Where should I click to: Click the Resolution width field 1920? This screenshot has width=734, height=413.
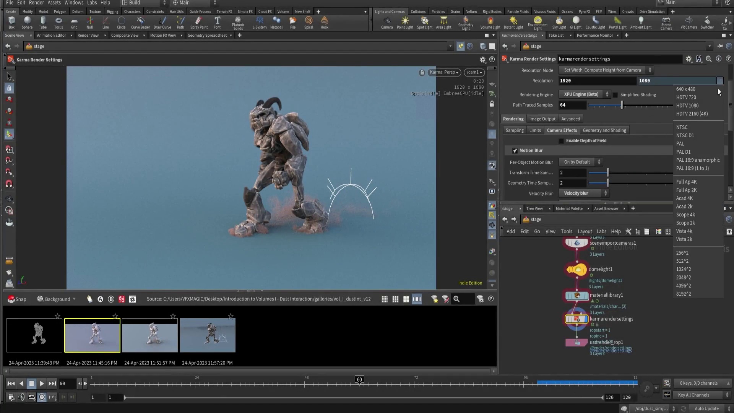tap(597, 81)
